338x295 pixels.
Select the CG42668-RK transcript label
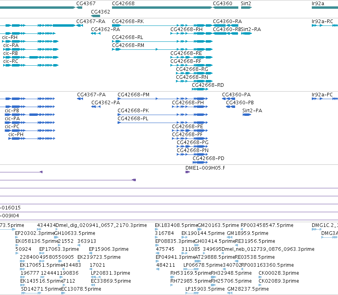(128, 21)
